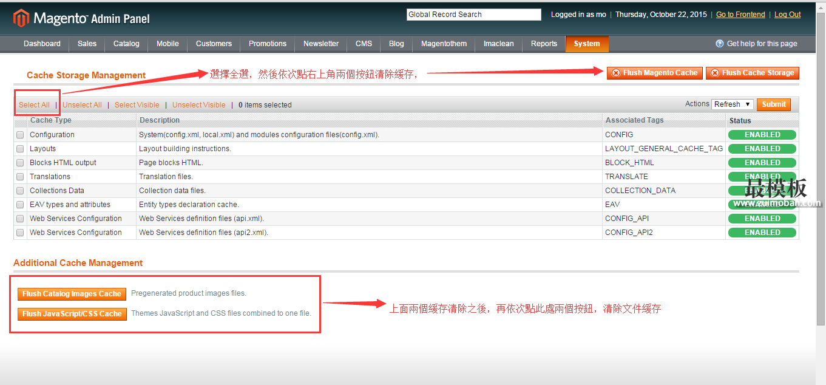The image size is (826, 385).
Task: Select the Newsletter menu item
Action: tap(321, 44)
